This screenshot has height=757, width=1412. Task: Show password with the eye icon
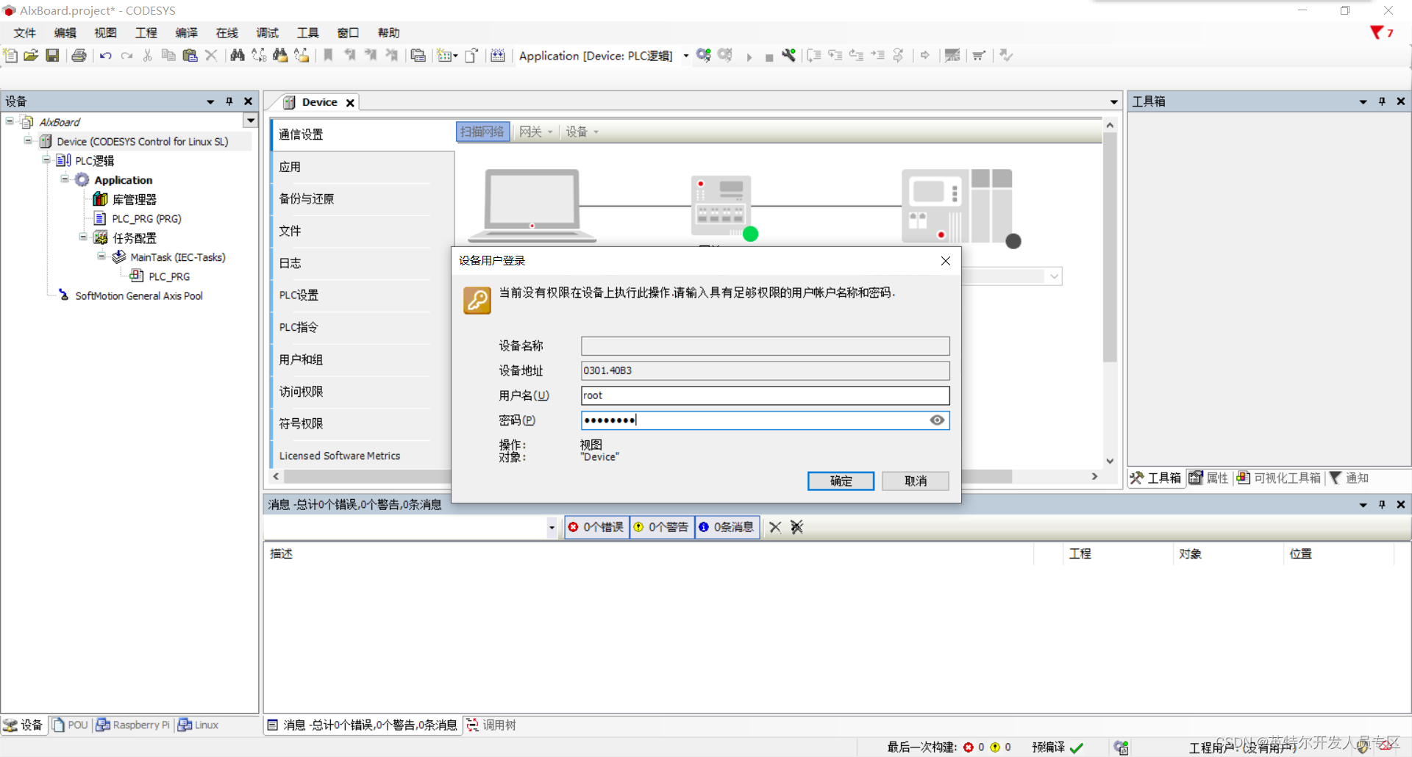coord(937,420)
